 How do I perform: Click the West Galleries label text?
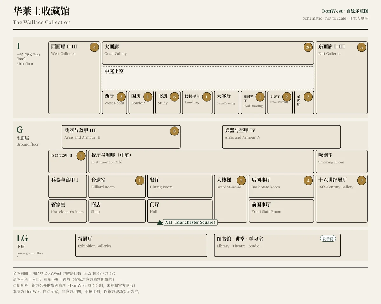63,54
